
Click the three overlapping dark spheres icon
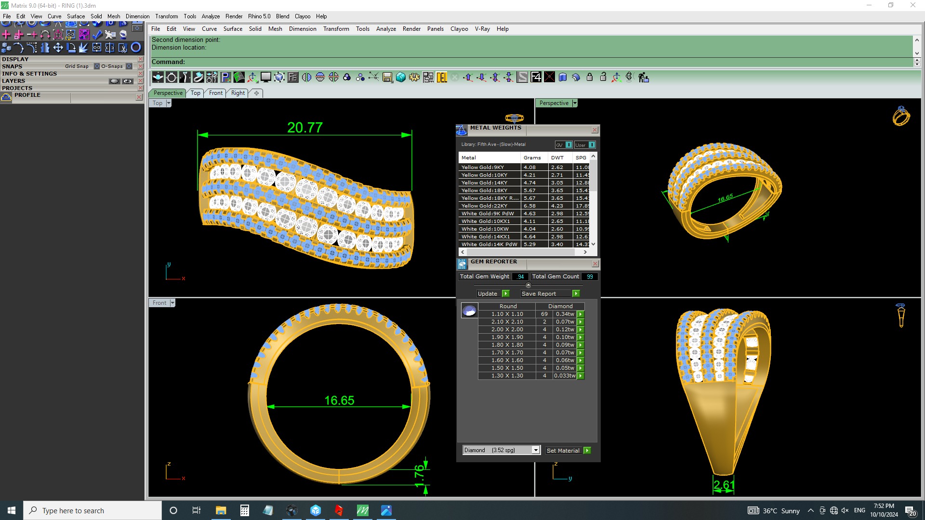[x=346, y=77]
